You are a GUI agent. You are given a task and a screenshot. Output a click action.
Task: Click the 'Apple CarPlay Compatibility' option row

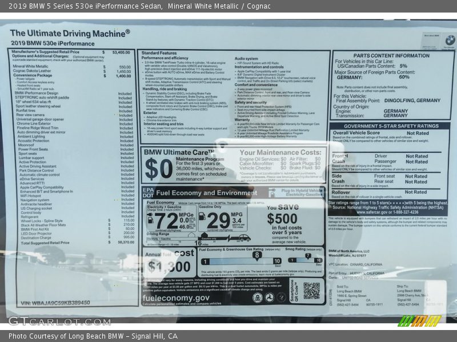coord(77,188)
